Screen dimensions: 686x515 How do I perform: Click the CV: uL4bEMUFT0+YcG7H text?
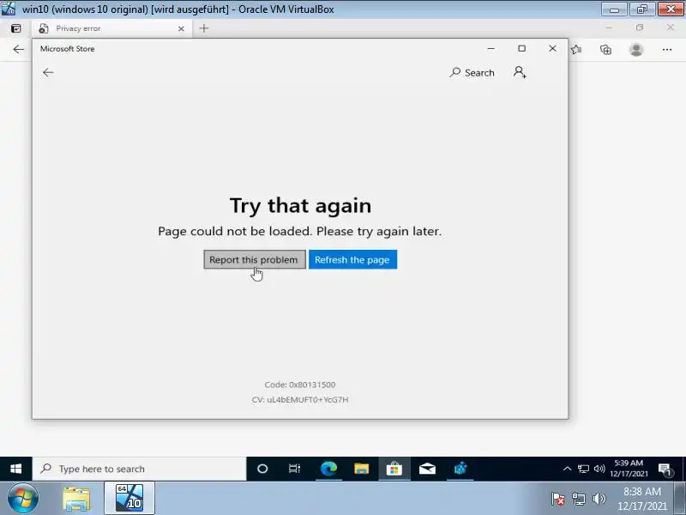300,399
